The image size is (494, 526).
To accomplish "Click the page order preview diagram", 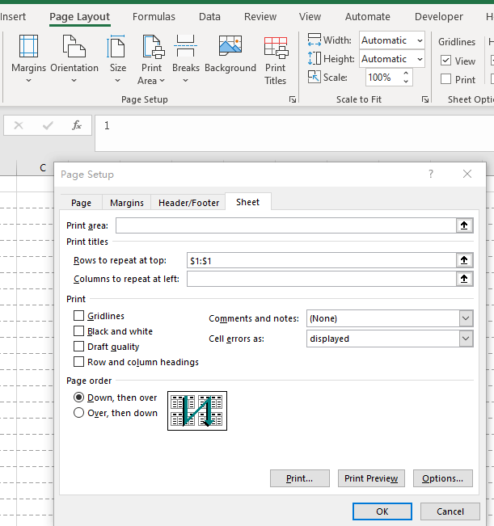I will (x=197, y=410).
